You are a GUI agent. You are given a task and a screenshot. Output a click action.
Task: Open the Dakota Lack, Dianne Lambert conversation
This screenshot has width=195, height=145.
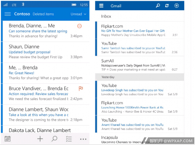[45, 129]
